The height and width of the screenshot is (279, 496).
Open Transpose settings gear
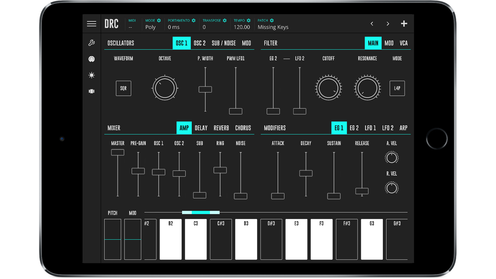[x=225, y=20]
